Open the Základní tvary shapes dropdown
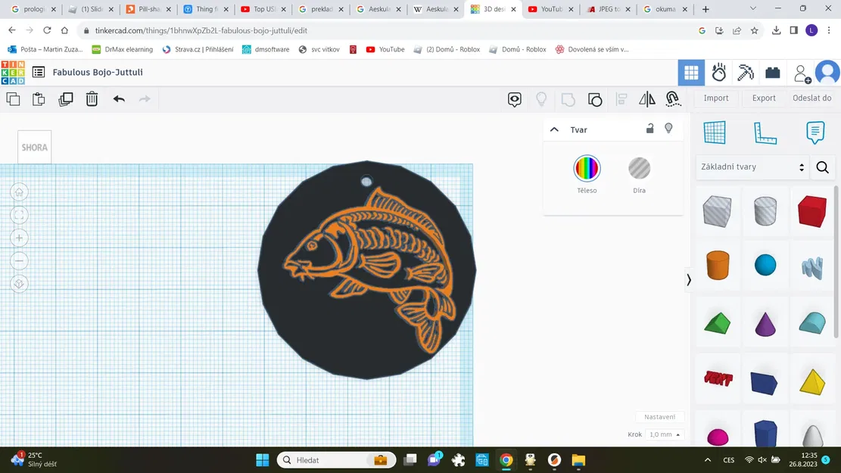 pos(752,166)
